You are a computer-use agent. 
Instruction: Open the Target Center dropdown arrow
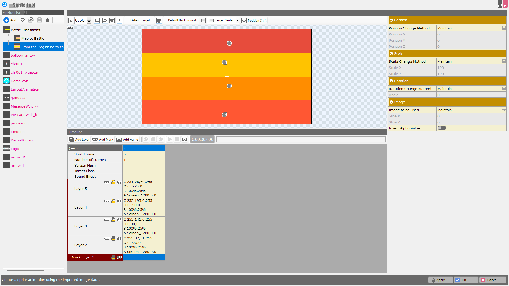[x=238, y=20]
